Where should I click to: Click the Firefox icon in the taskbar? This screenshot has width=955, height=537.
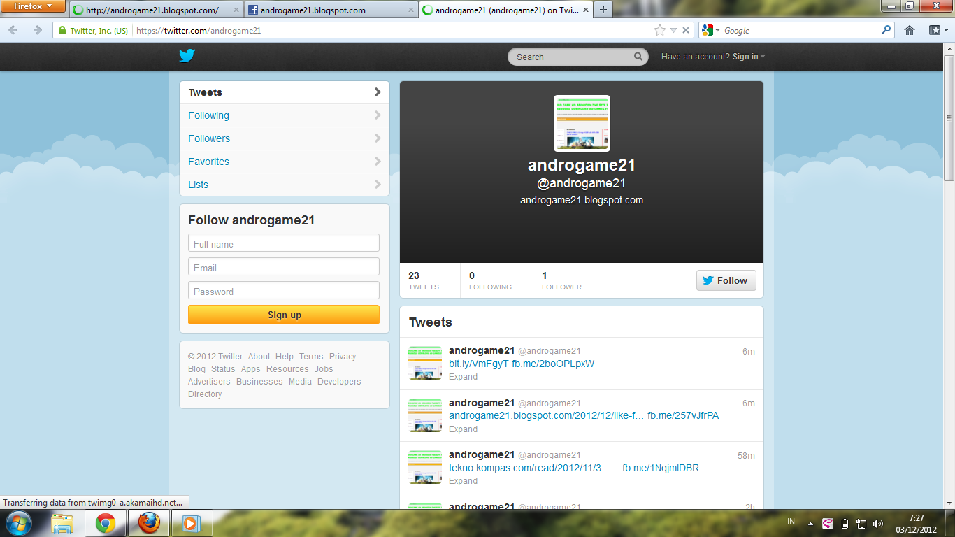pyautogui.click(x=148, y=523)
